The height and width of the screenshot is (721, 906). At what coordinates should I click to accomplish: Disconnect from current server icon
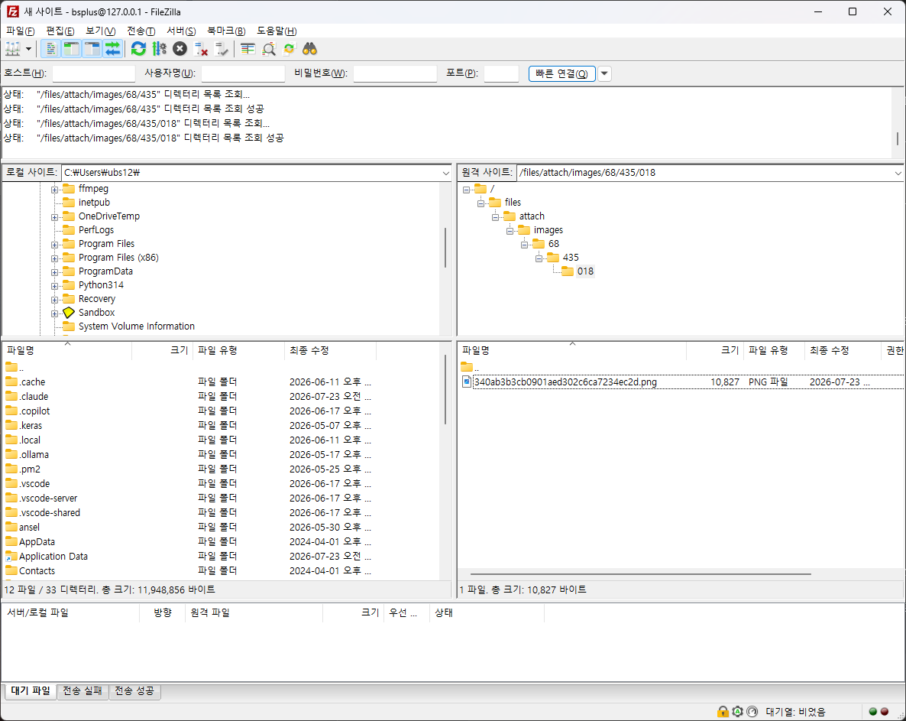tap(200, 49)
